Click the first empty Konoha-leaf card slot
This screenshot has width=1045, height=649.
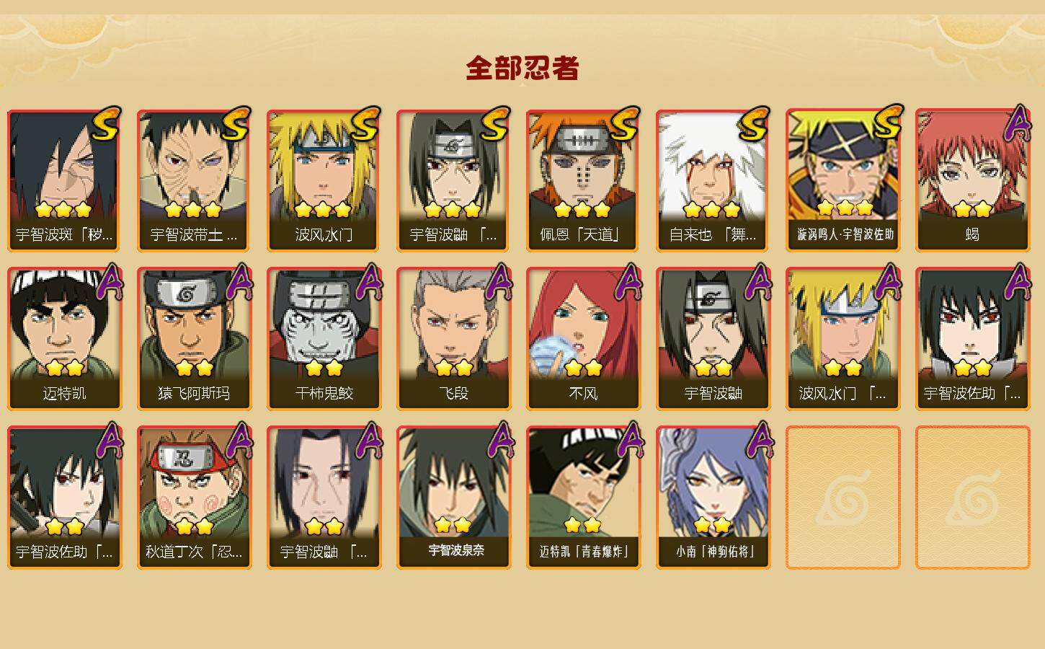(842, 498)
